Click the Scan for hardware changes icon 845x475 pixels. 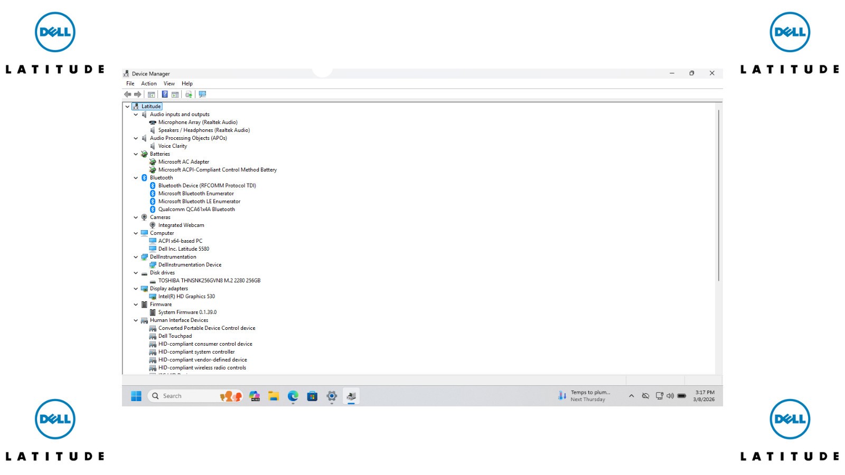coord(202,94)
